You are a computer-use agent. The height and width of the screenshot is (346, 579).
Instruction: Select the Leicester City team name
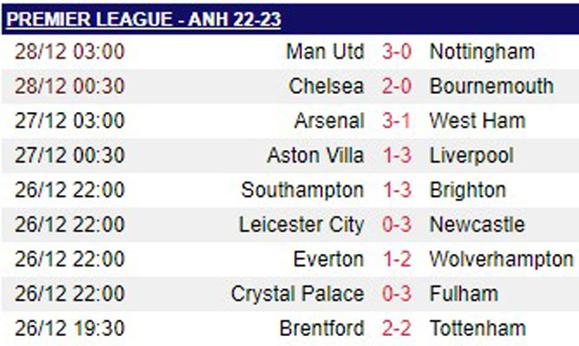[301, 225]
